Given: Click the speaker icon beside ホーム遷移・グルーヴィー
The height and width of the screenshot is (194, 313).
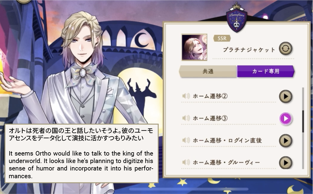Looking at the screenshot, I should point(186,162).
